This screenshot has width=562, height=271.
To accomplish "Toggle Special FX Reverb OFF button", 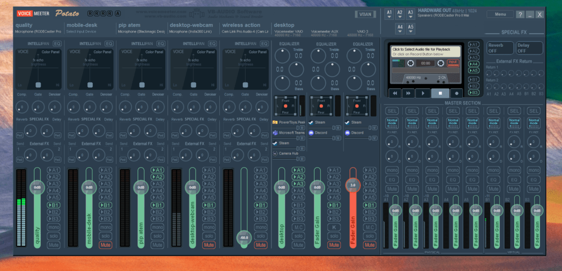I will (x=500, y=48).
